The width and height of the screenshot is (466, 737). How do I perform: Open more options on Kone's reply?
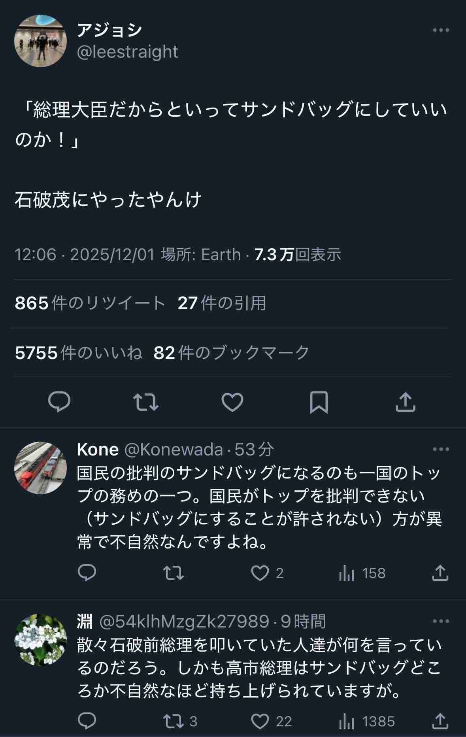point(441,449)
